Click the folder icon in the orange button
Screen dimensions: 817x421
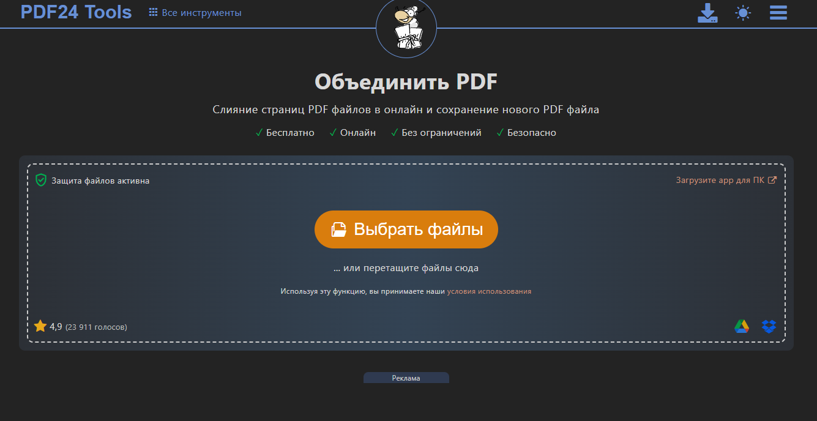click(x=338, y=229)
